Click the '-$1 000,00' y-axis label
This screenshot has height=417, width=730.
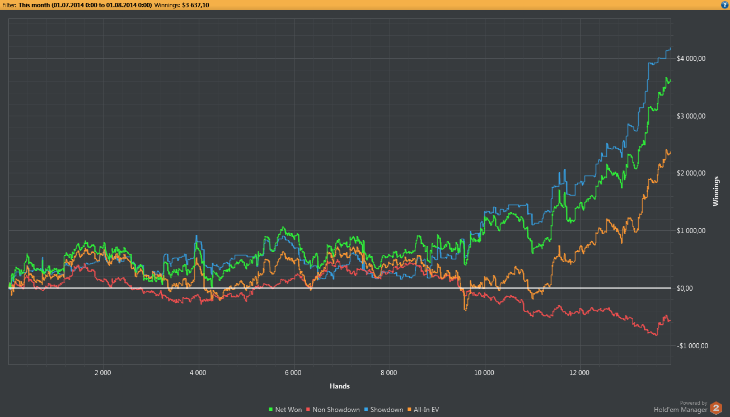(692, 345)
